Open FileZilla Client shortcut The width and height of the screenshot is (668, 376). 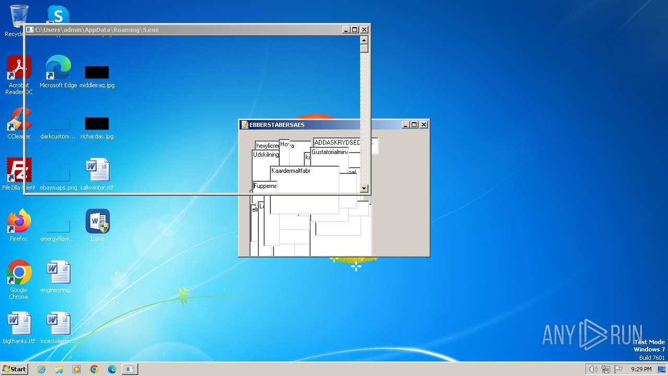[x=19, y=174]
